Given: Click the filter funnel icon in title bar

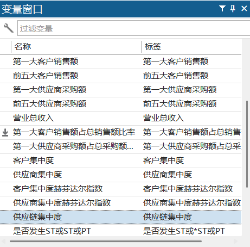Looking at the screenshot, I should tap(222, 8).
